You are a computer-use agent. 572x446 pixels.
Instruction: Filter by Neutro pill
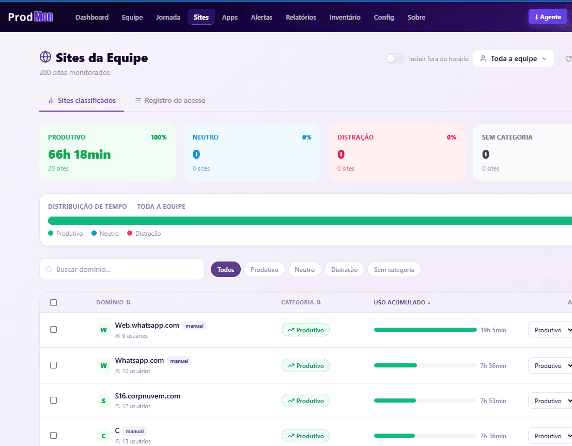point(305,269)
